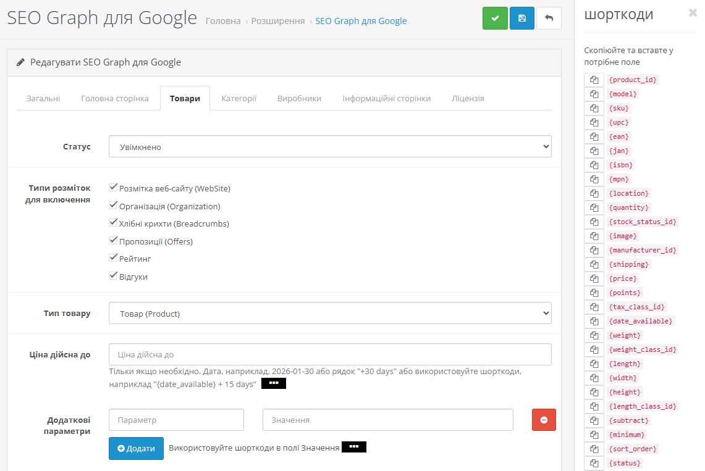Image resolution: width=705 pixels, height=471 pixels.
Task: Click the green checkmark save button
Action: 494,19
